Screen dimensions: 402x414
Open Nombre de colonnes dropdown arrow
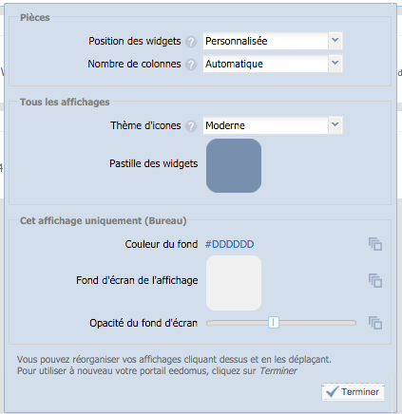[335, 64]
